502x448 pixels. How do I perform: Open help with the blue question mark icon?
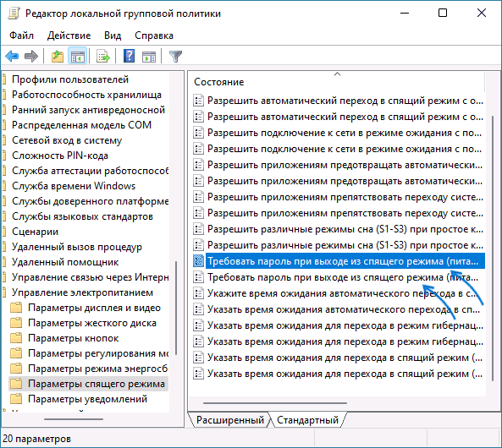[x=129, y=57]
